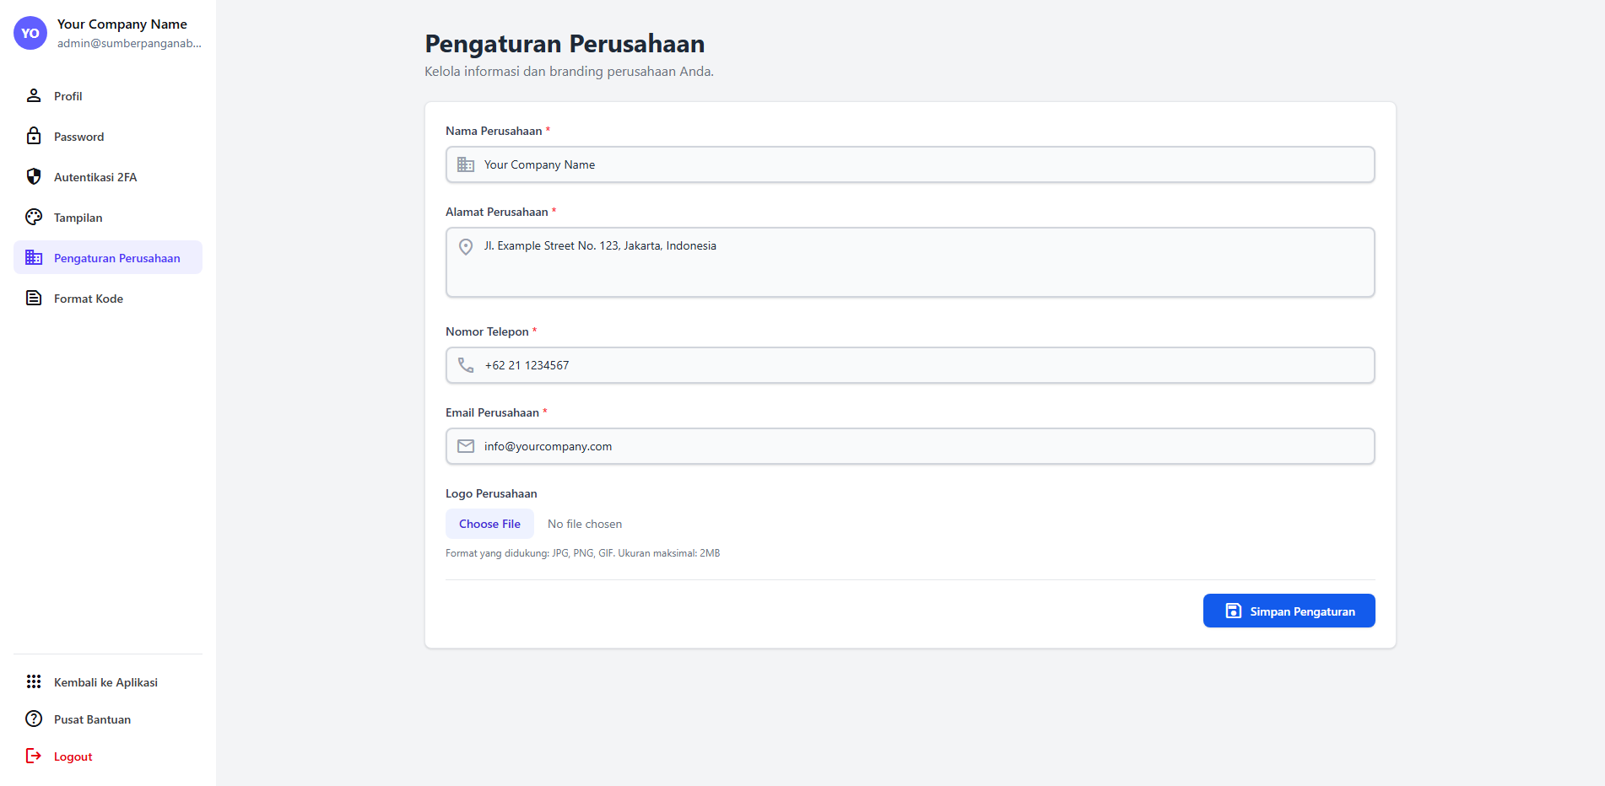This screenshot has width=1605, height=786.
Task: Click the Pusat Bantuan question mark icon
Action: [x=34, y=719]
